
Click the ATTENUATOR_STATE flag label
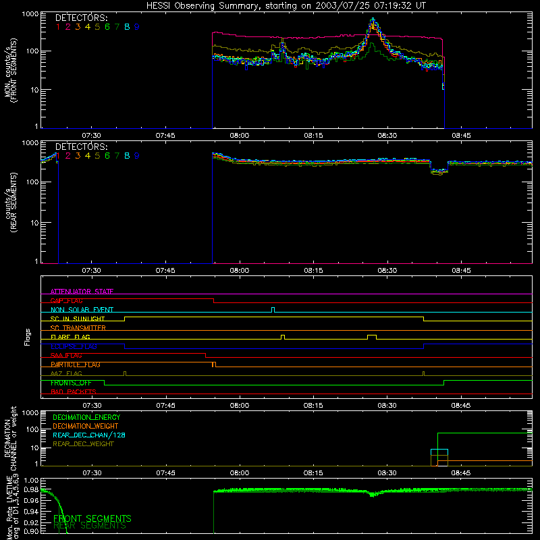82,292
